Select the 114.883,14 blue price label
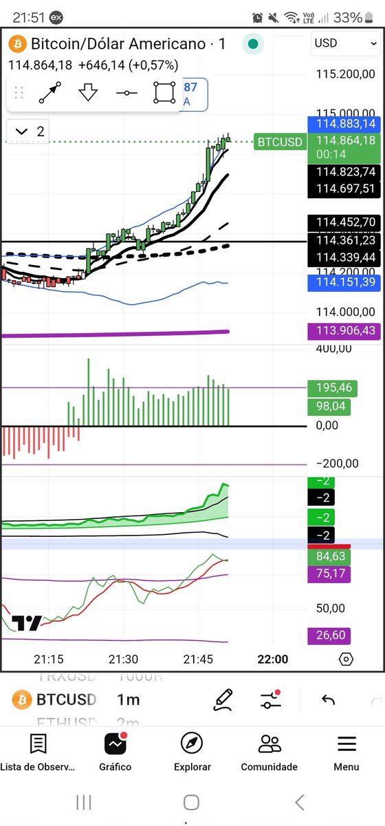 [x=344, y=124]
